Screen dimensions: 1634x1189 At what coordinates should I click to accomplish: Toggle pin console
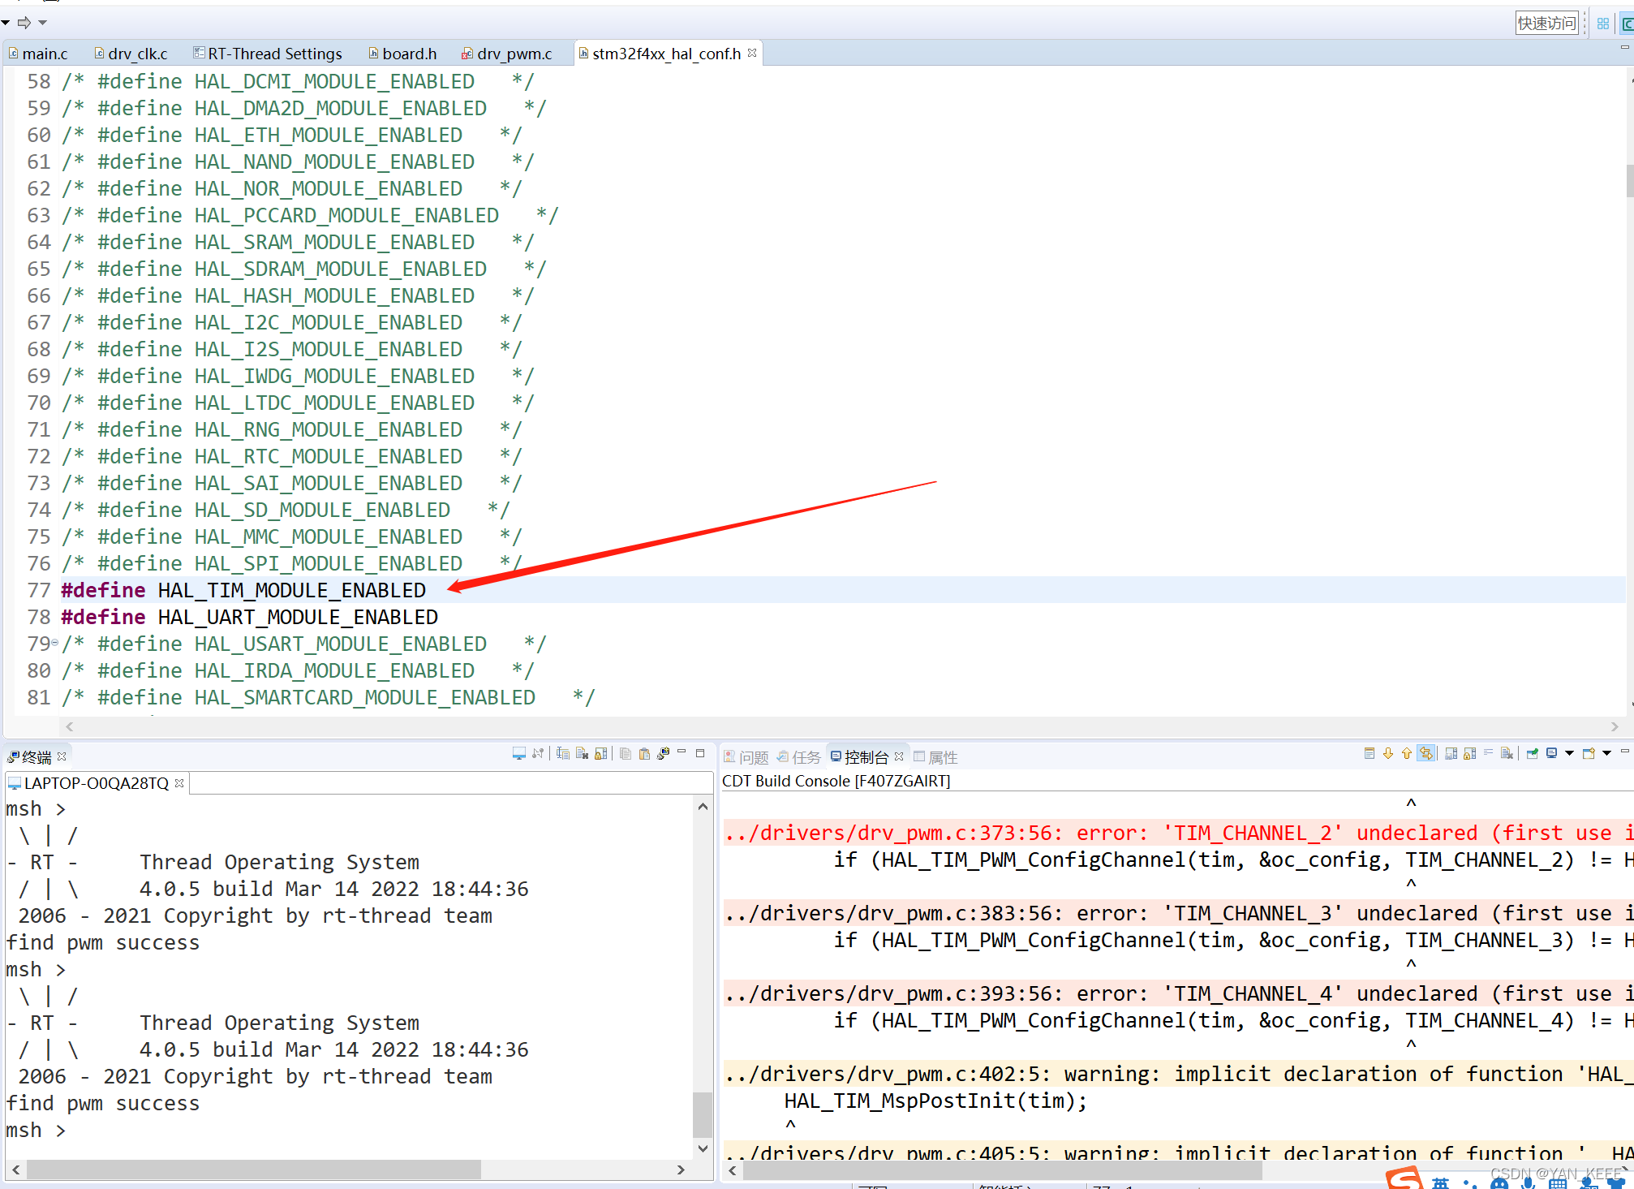(x=1532, y=753)
